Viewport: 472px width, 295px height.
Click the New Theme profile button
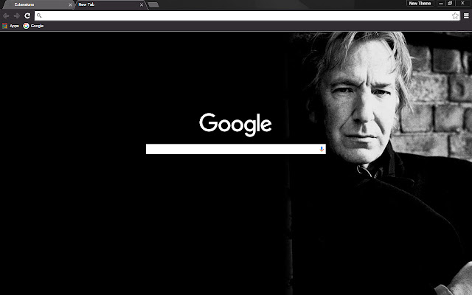tap(420, 3)
